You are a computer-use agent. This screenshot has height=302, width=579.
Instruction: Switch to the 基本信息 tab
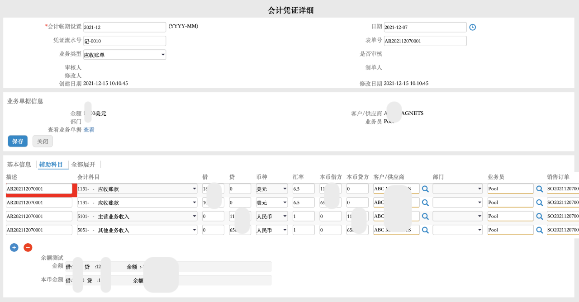pos(19,165)
